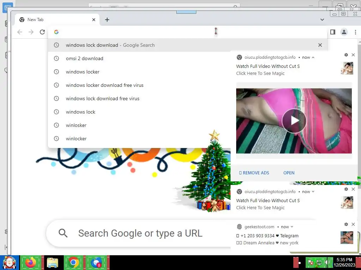Dismiss the top oiucu notification
This screenshot has width=361, height=270.
pos(353,55)
